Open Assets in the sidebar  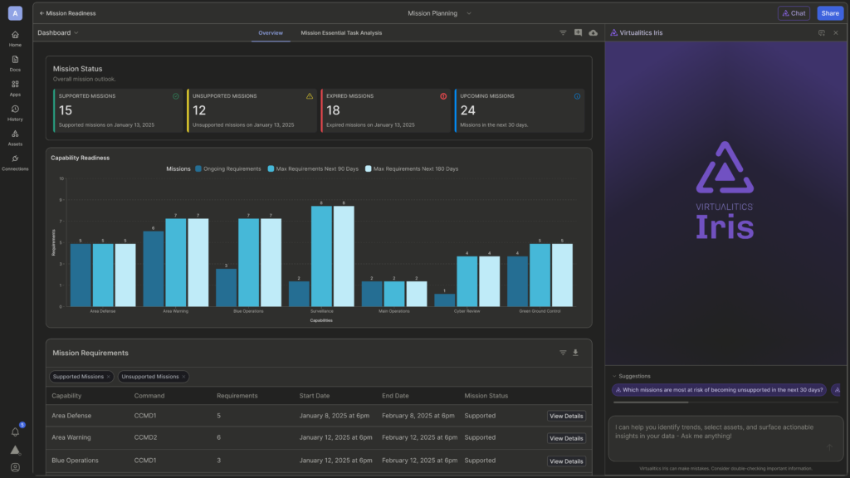coord(15,138)
